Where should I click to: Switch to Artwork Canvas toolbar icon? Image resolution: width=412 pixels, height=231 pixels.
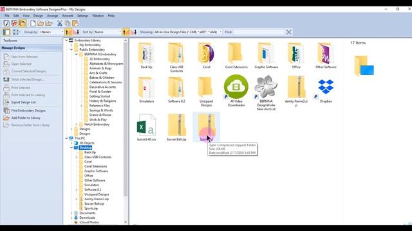click(14, 23)
